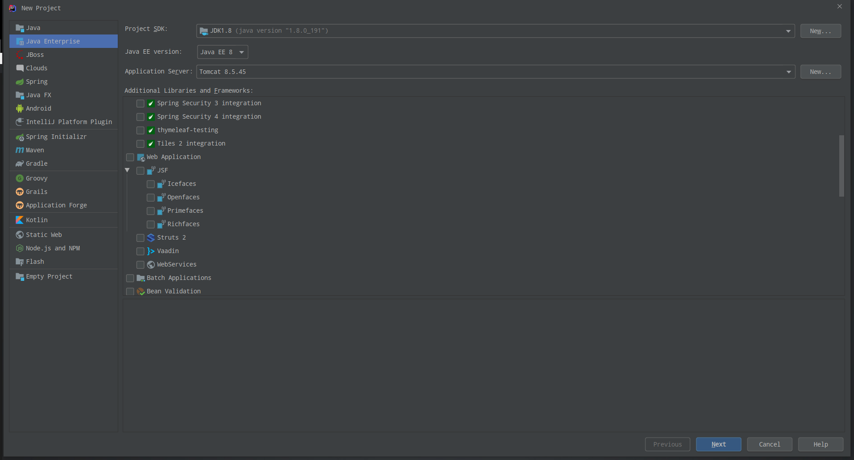Open Help for New Project
854x460 pixels.
point(820,444)
